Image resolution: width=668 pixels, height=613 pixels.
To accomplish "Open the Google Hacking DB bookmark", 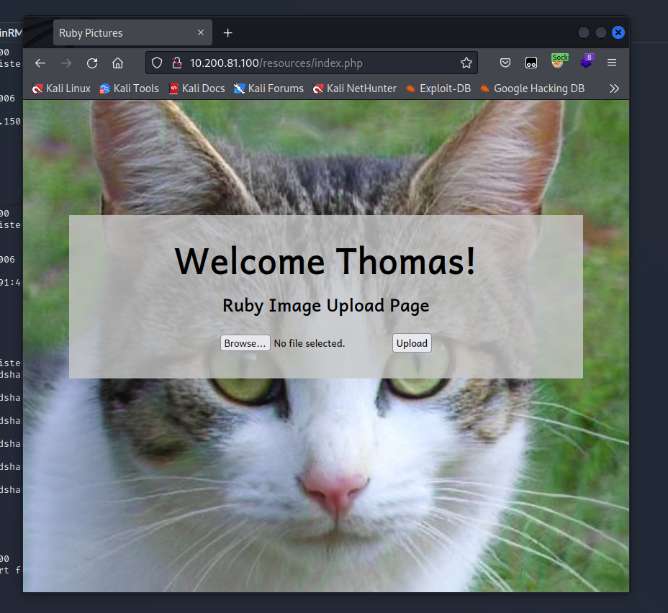I will coord(532,88).
